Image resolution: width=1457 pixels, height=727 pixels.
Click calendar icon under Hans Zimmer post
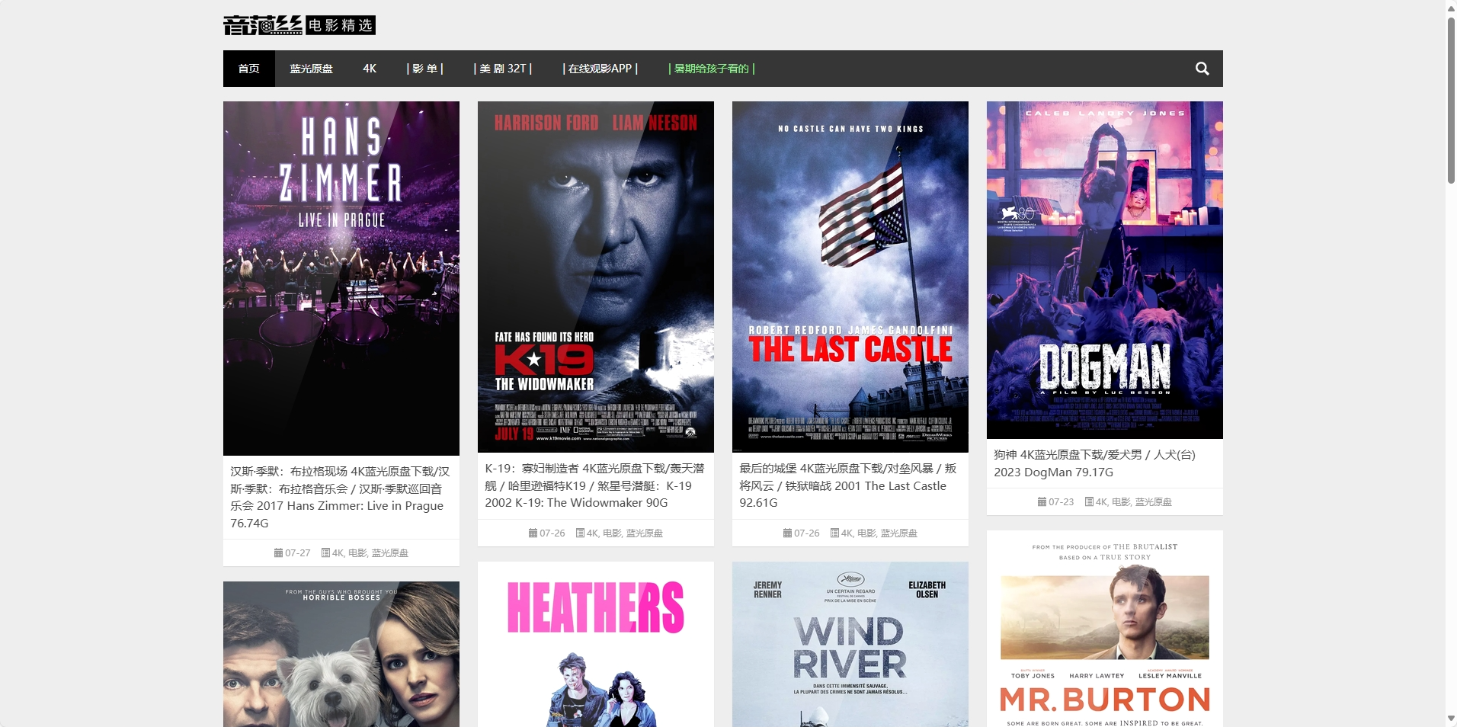[x=278, y=553]
